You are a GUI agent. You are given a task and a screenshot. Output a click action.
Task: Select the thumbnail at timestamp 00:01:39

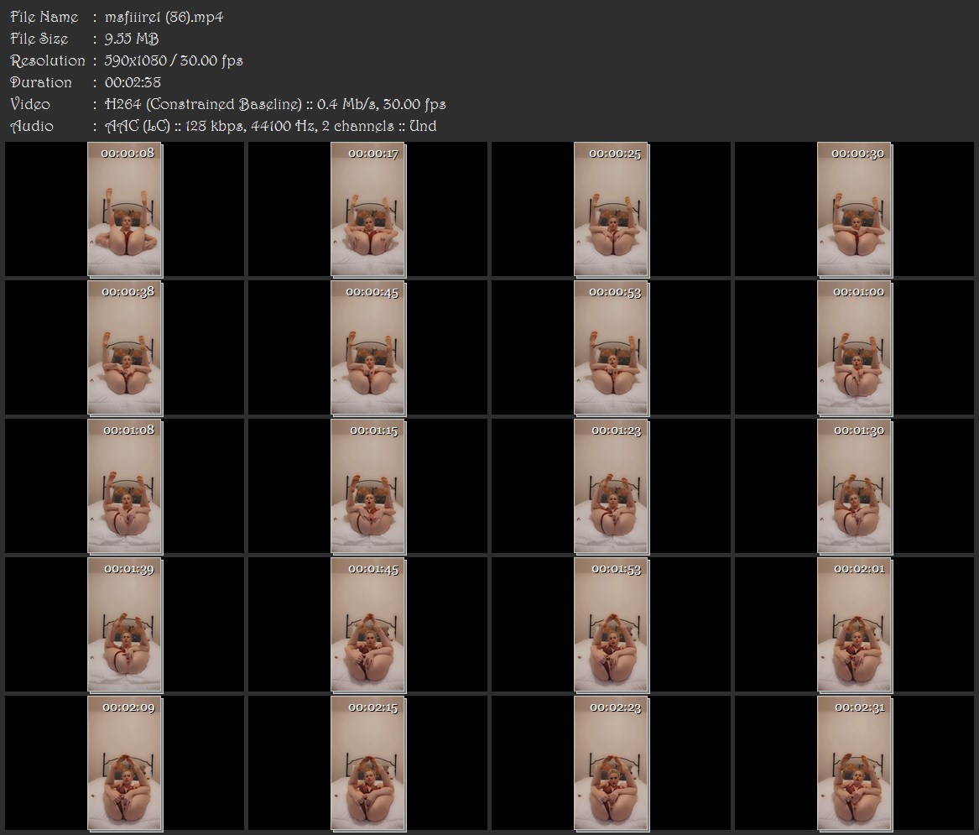[125, 625]
